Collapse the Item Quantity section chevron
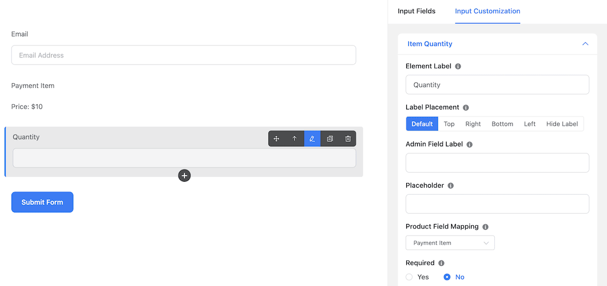Screen dimensions: 607x286 click(x=585, y=44)
